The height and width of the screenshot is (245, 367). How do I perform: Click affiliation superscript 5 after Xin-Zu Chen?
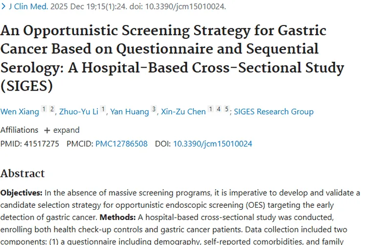pos(227,110)
